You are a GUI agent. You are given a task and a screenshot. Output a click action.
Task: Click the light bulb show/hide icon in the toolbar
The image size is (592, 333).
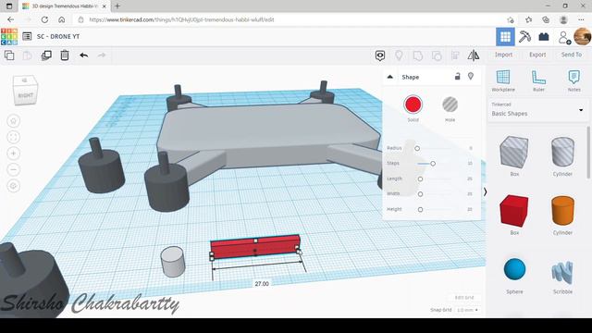399,55
